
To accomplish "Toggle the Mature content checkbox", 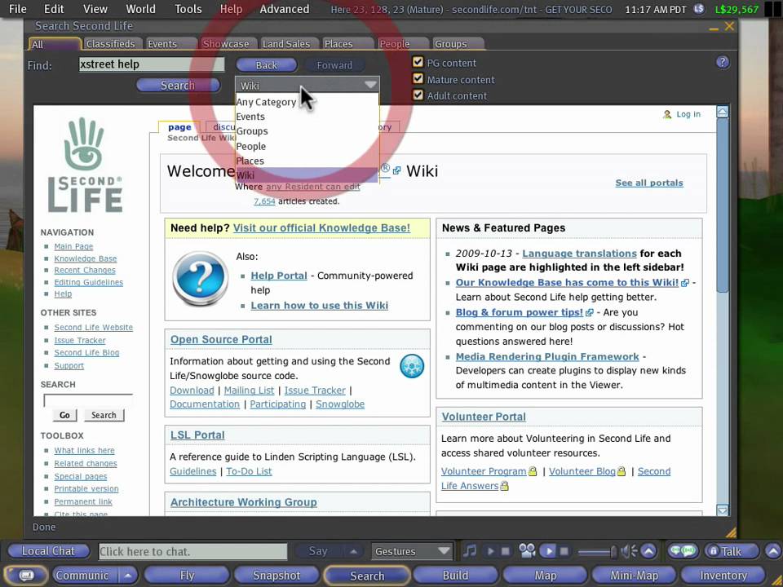I will (x=418, y=78).
